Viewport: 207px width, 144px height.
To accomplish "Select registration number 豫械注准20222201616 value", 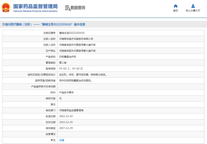I will (72, 33).
